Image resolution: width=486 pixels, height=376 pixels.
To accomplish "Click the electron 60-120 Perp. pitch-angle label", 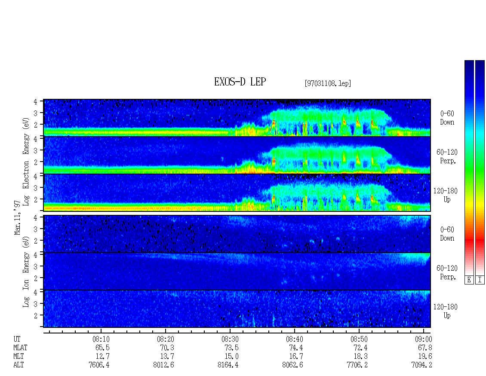I will coord(447,157).
